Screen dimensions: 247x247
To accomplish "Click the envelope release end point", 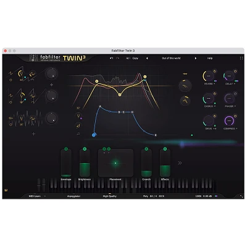I will click(x=156, y=135).
